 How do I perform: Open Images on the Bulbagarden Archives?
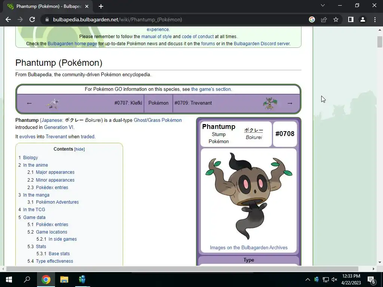(249, 247)
